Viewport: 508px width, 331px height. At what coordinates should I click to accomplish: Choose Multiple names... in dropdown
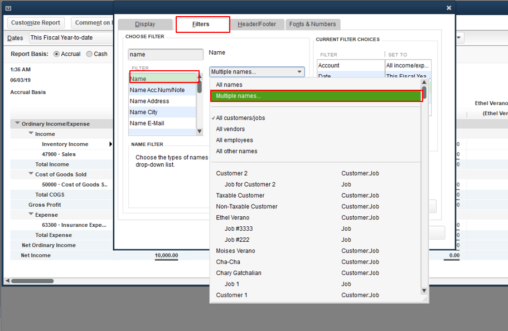[x=317, y=96]
